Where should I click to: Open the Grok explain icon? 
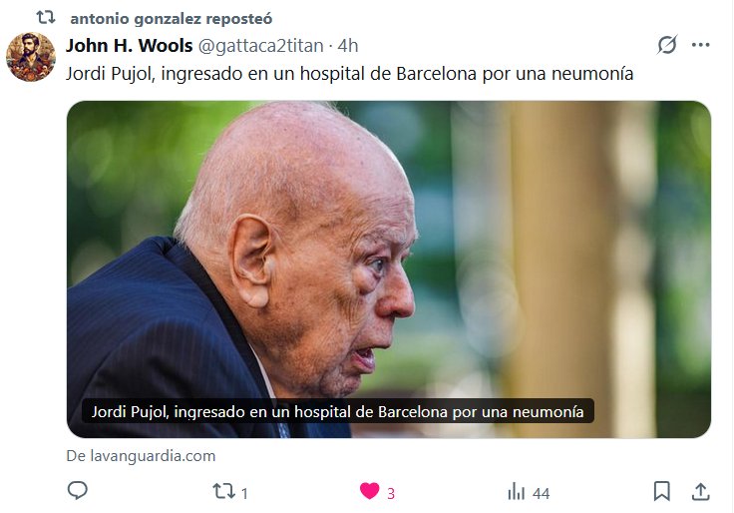tap(666, 45)
